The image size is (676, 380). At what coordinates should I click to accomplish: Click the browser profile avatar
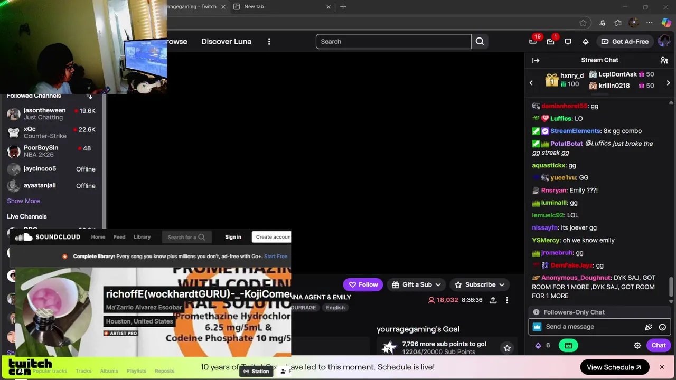coord(634,23)
